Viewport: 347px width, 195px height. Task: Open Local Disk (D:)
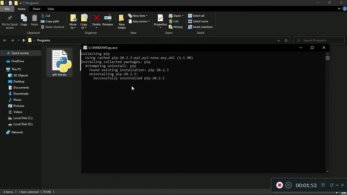pyautogui.click(x=21, y=124)
